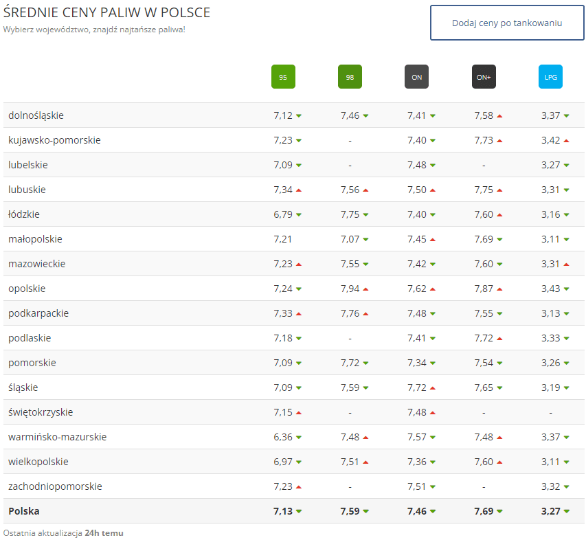Select the warmińsko-mazurskie voivodeship
Screen dimensions: 586x540
pos(57,437)
